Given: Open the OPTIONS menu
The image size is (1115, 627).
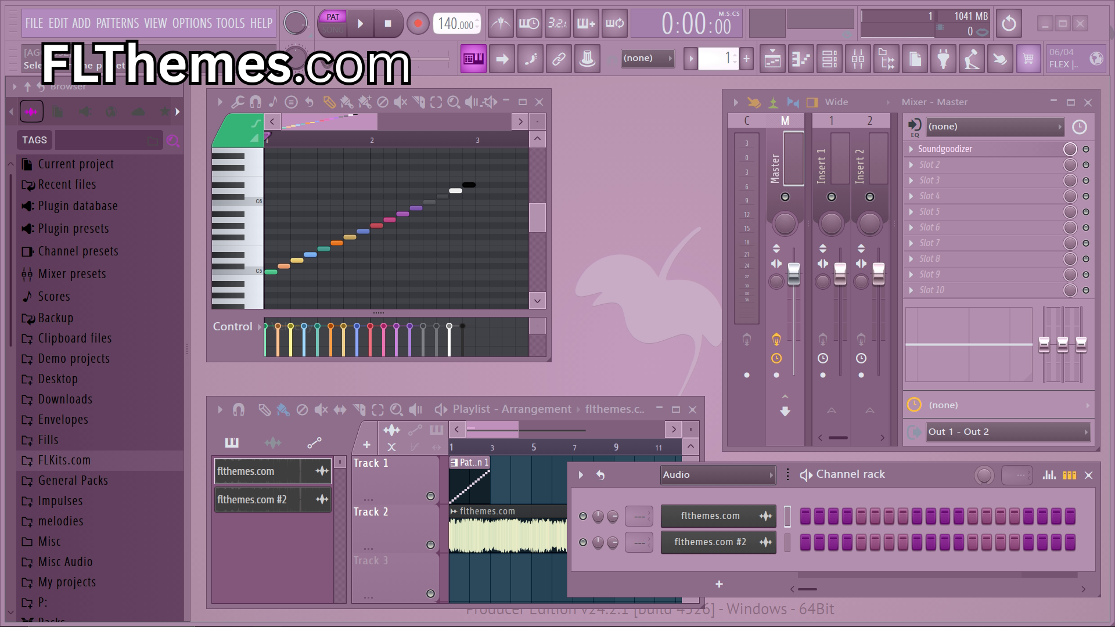Looking at the screenshot, I should coord(192,23).
